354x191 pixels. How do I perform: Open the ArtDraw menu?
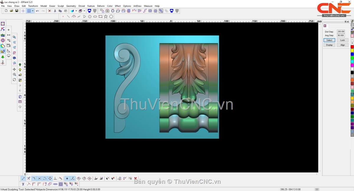pyautogui.click(x=137, y=6)
